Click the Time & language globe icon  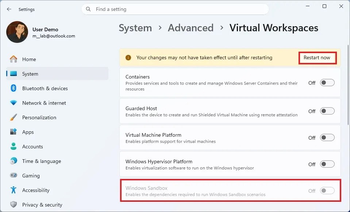pos(14,161)
